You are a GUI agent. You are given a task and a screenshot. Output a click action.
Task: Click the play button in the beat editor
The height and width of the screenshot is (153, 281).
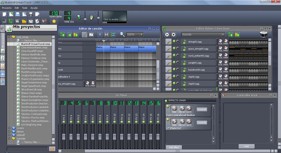click(x=167, y=34)
